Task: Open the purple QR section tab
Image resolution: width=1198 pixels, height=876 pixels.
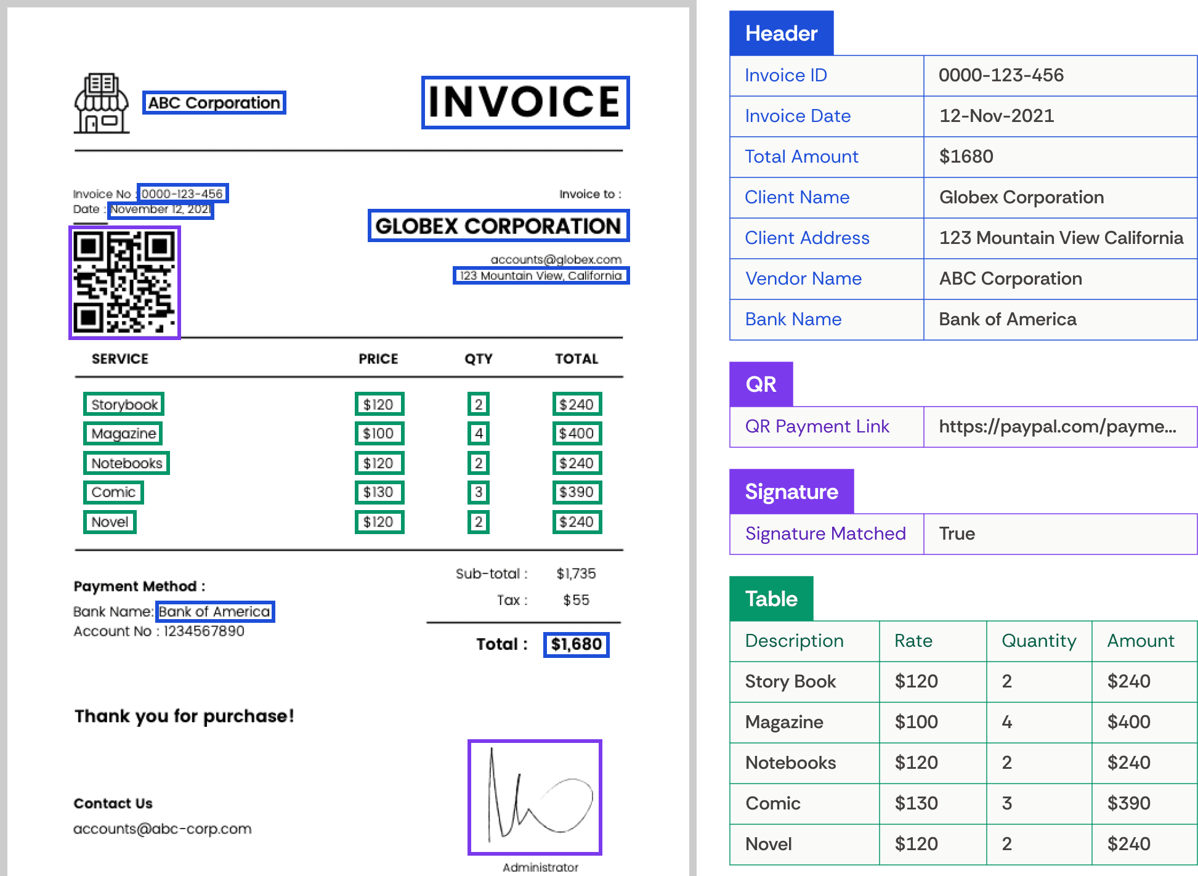Action: point(761,384)
